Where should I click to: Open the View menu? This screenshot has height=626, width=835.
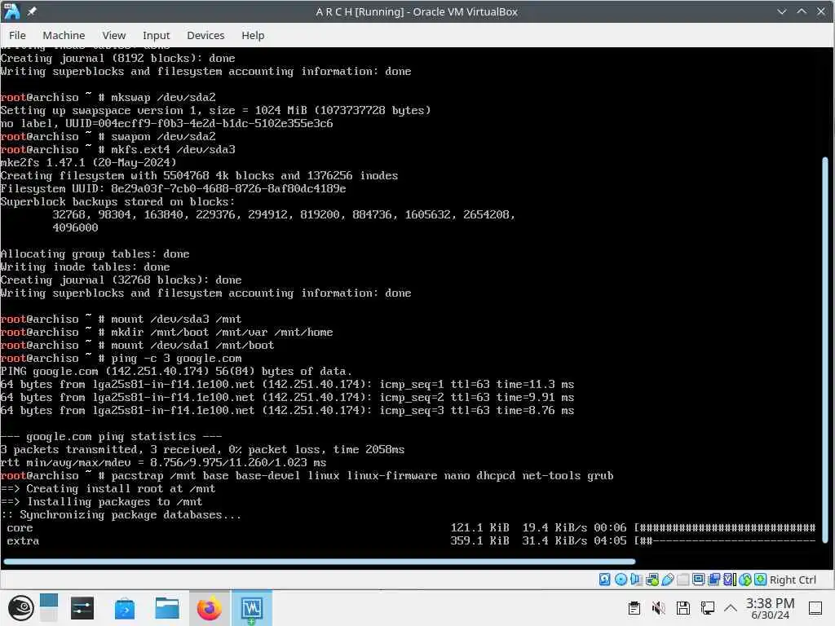click(x=114, y=35)
